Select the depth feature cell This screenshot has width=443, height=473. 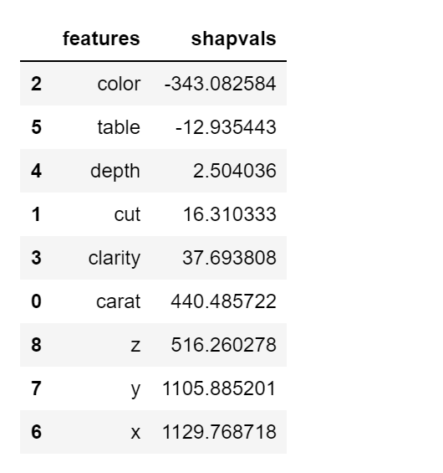(115, 171)
